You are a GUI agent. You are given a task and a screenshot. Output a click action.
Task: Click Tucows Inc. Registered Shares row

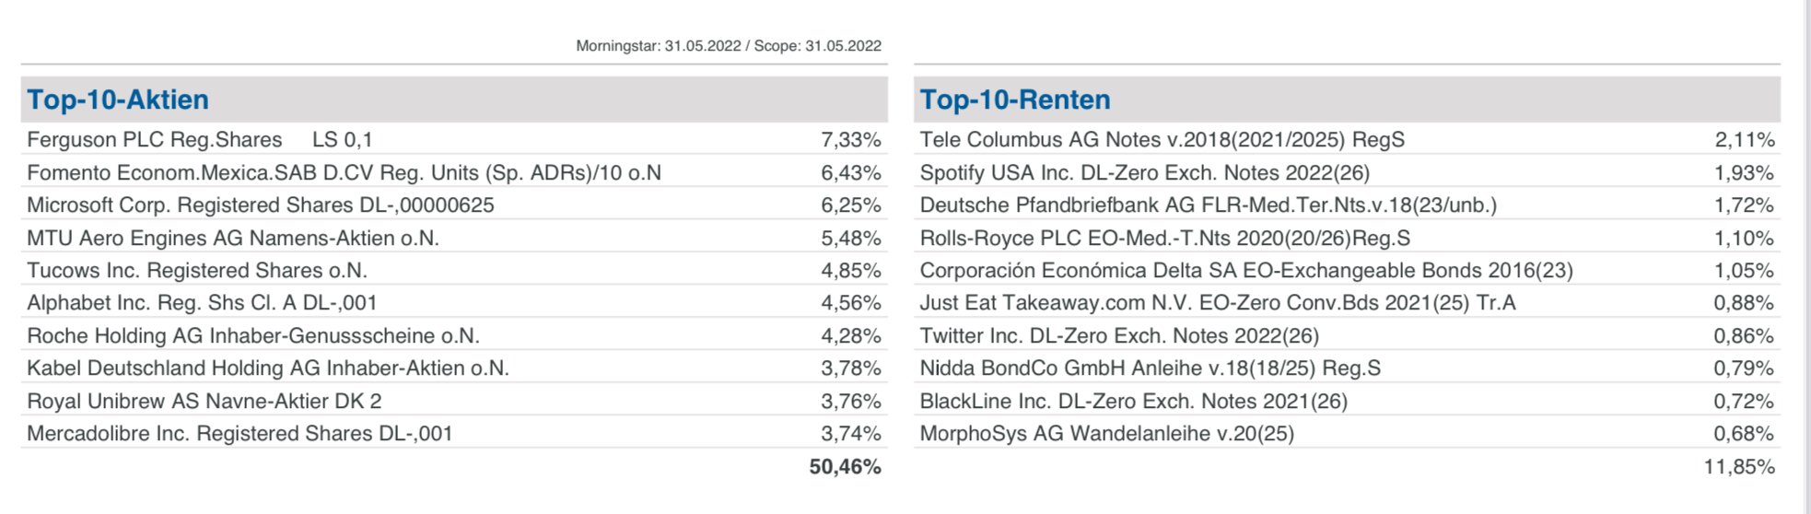click(197, 271)
